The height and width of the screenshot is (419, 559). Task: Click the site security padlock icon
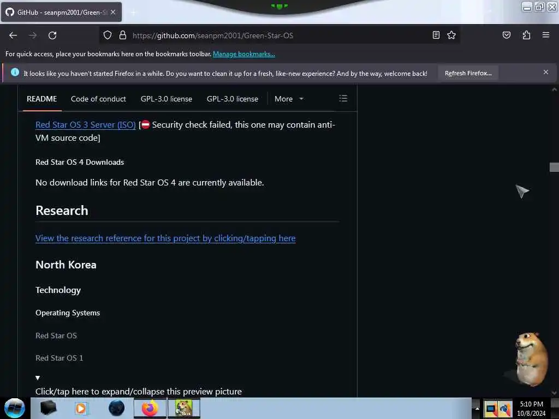click(x=123, y=35)
